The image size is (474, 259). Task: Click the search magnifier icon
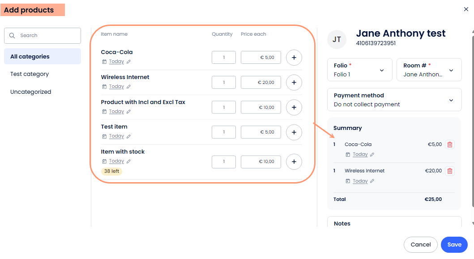pyautogui.click(x=12, y=36)
